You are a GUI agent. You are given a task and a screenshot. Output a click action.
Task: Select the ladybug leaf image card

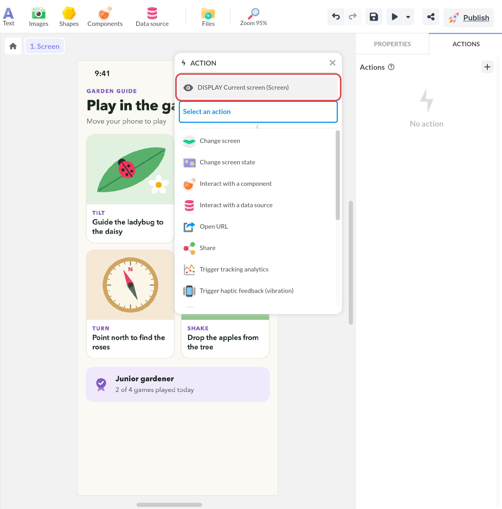(x=130, y=169)
